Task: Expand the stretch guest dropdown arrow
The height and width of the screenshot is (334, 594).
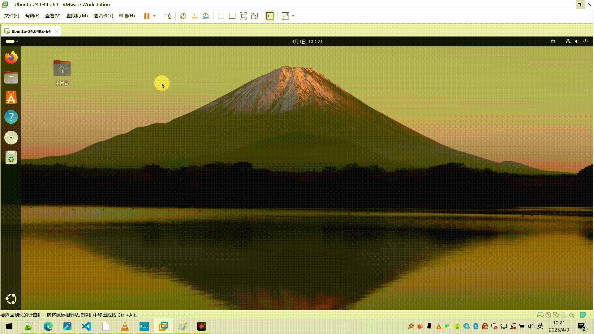Action: click(x=293, y=16)
